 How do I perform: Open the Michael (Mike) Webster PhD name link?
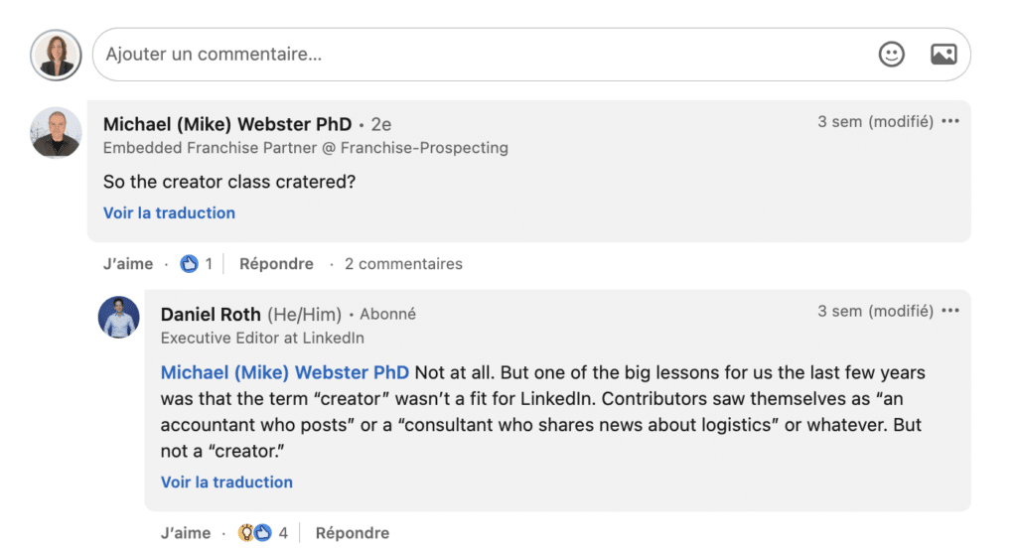click(x=227, y=125)
